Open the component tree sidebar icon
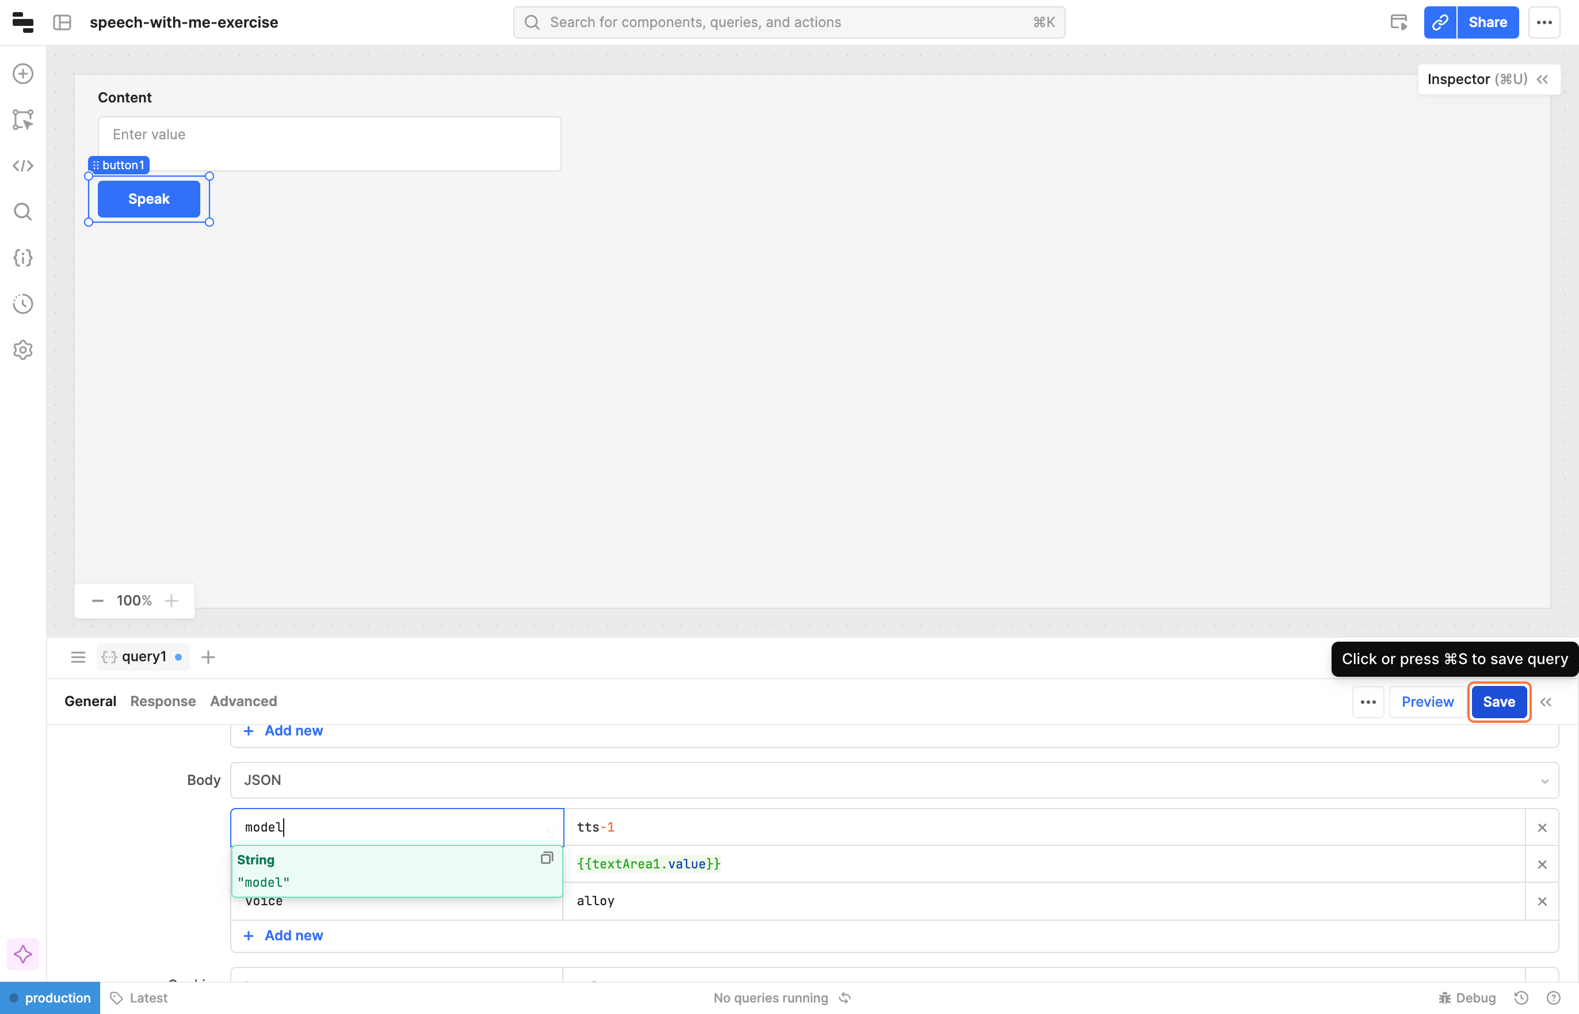Screen dimensions: 1579x1014 23,120
